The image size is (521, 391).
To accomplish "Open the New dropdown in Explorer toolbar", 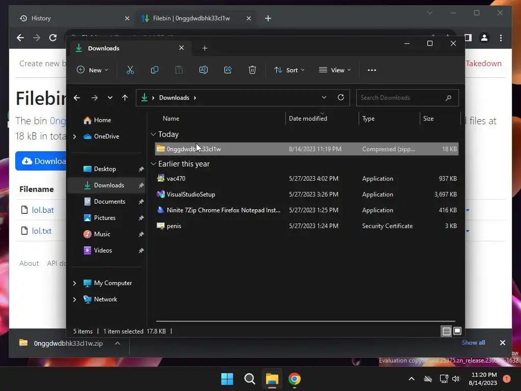I will [93, 70].
